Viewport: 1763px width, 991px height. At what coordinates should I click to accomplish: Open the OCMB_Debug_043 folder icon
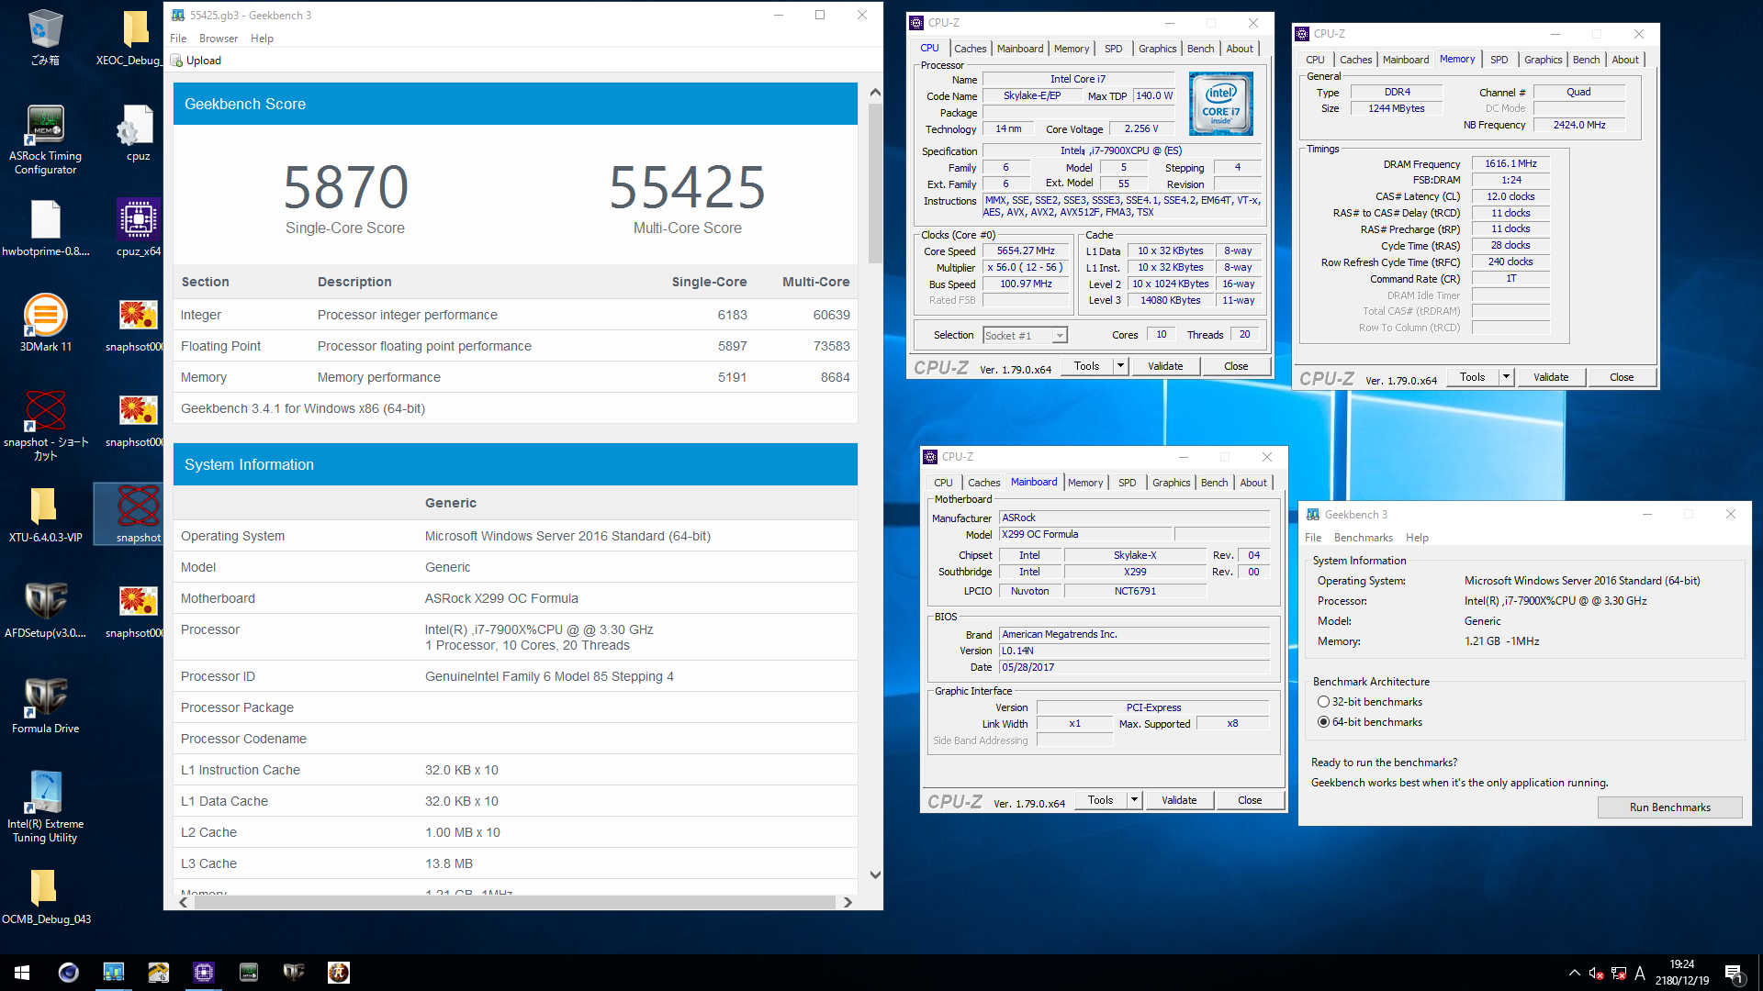45,896
